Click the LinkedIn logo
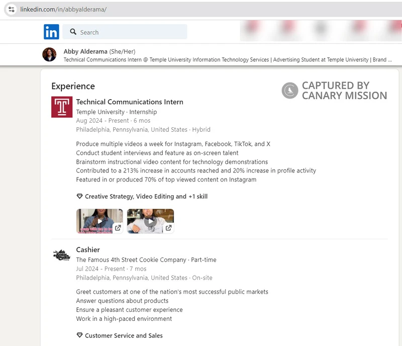 51,32
